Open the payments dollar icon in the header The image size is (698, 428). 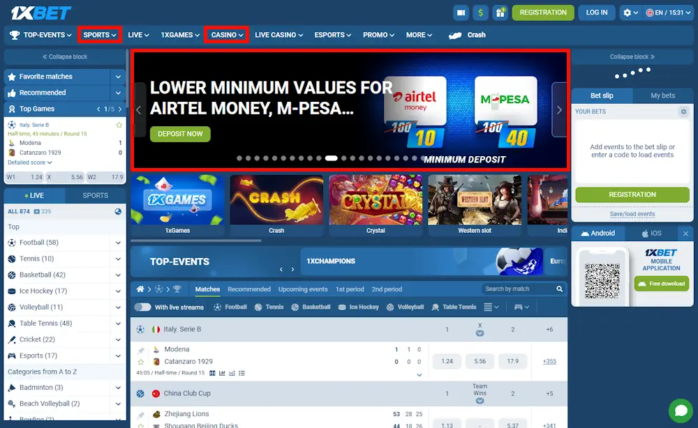pos(480,12)
